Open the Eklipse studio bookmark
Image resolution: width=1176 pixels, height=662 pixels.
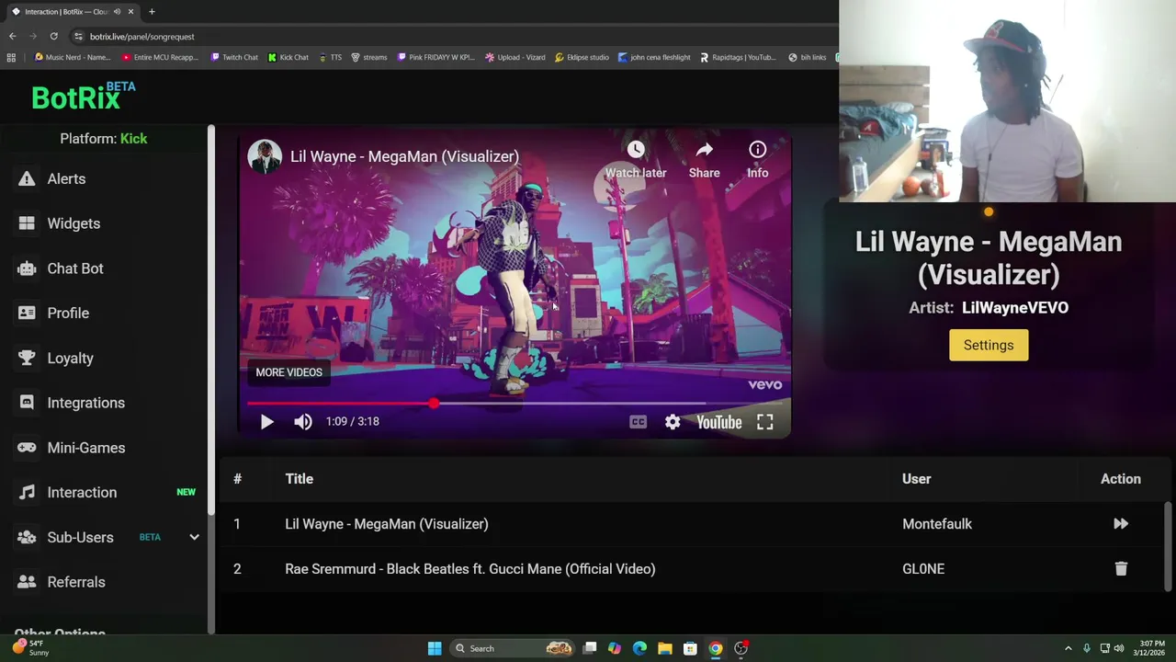click(x=582, y=57)
